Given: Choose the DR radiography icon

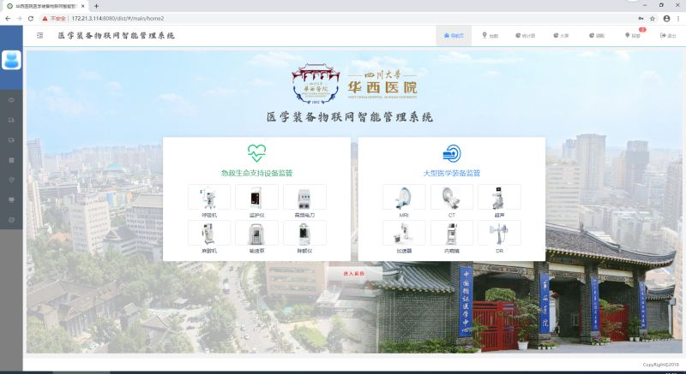Looking at the screenshot, I should [499, 234].
